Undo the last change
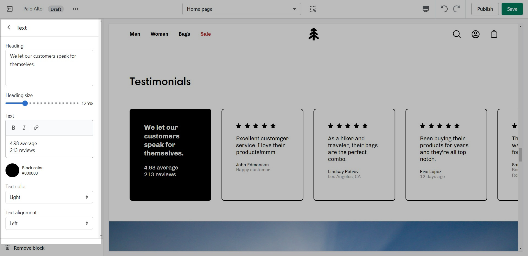The image size is (528, 256). coord(444,9)
